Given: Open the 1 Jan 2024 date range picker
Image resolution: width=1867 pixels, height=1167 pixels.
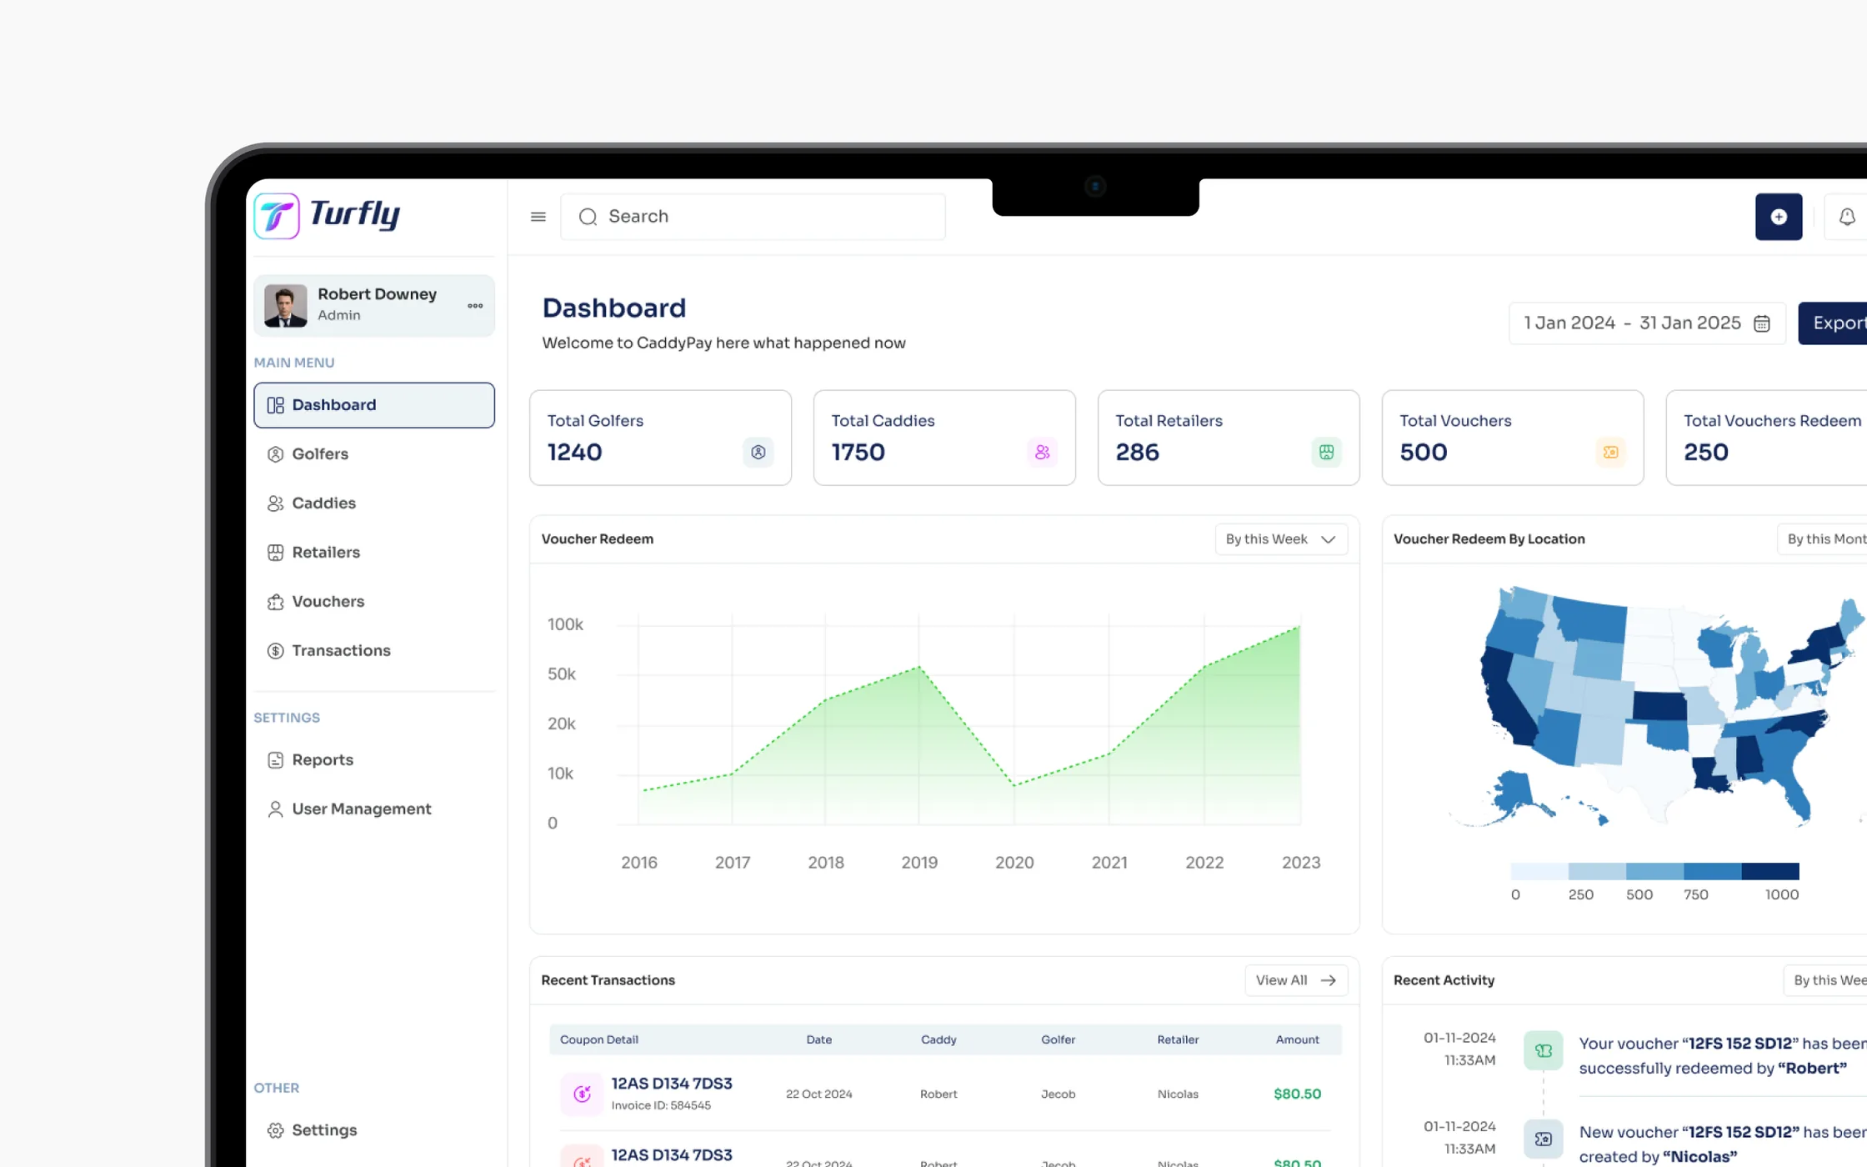Looking at the screenshot, I should [x=1647, y=323].
